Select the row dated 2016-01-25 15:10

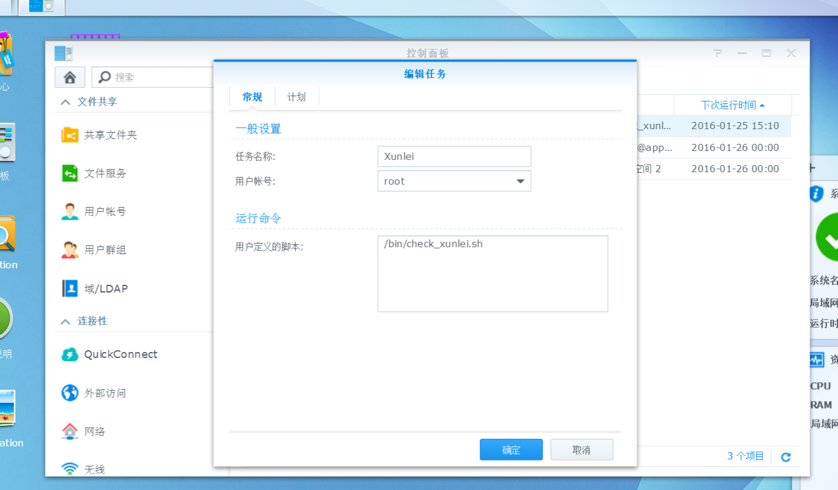(x=715, y=126)
